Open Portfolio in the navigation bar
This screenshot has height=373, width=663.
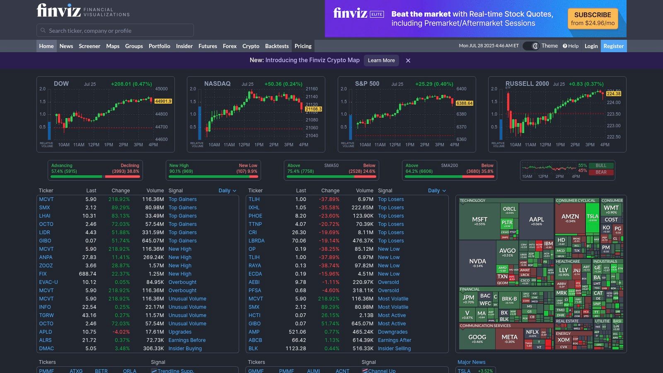coord(160,46)
